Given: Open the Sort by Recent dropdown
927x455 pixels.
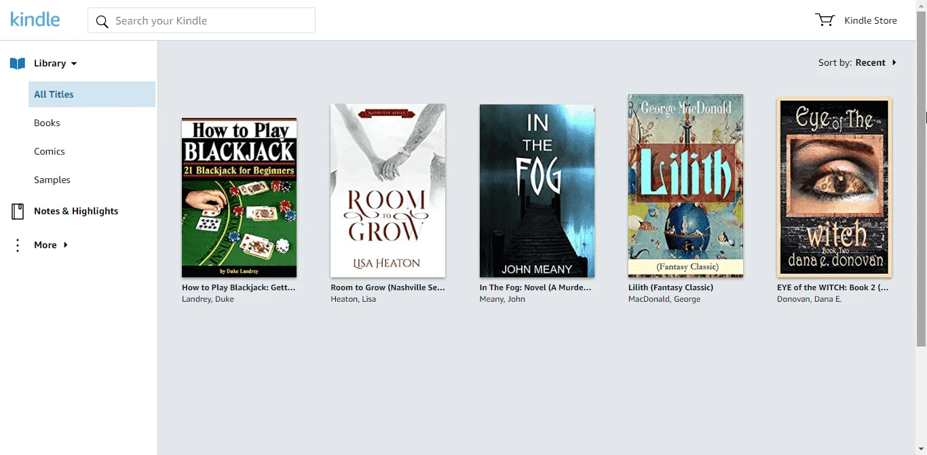Looking at the screenshot, I should 857,62.
